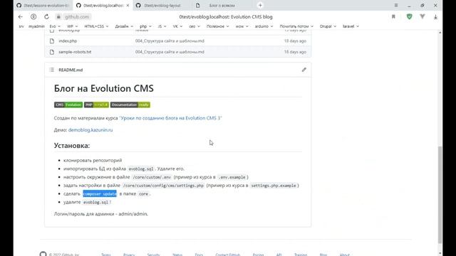Click the Documentation badge
456x256 pixels.
[x=130, y=105]
